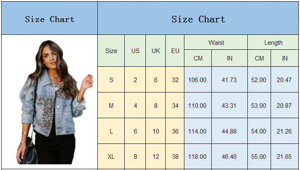Select the length inches 21.65 cell
Viewport: 300px width, 170px height.
pos(285,156)
